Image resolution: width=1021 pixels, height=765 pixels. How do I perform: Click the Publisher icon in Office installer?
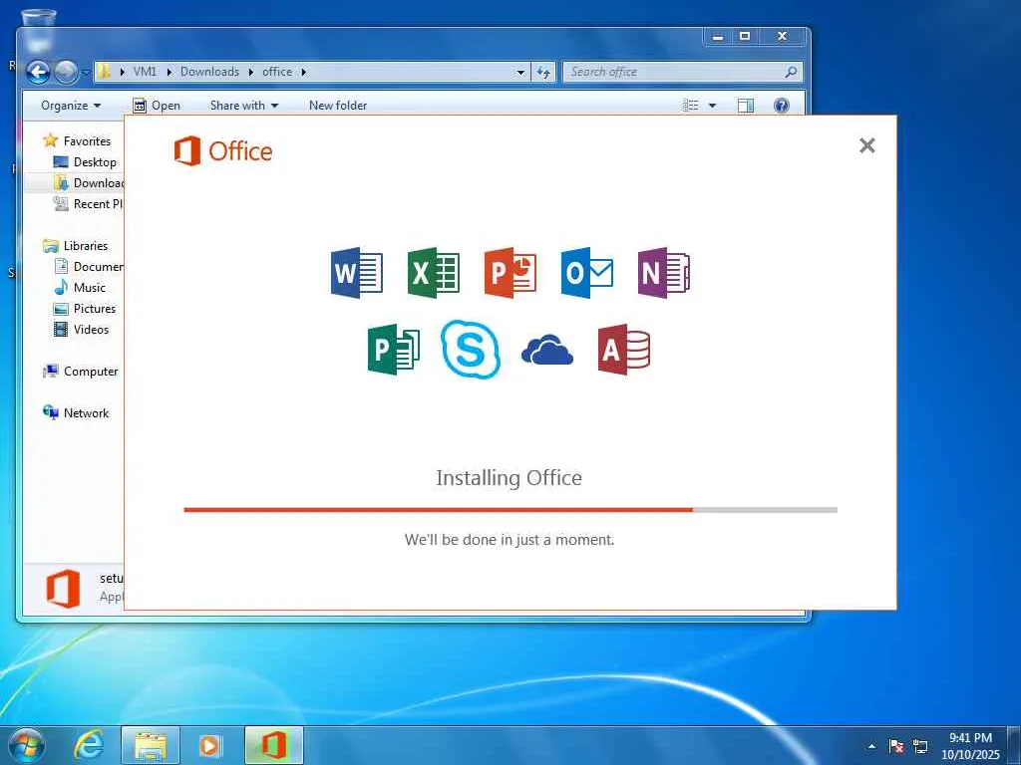(x=393, y=350)
